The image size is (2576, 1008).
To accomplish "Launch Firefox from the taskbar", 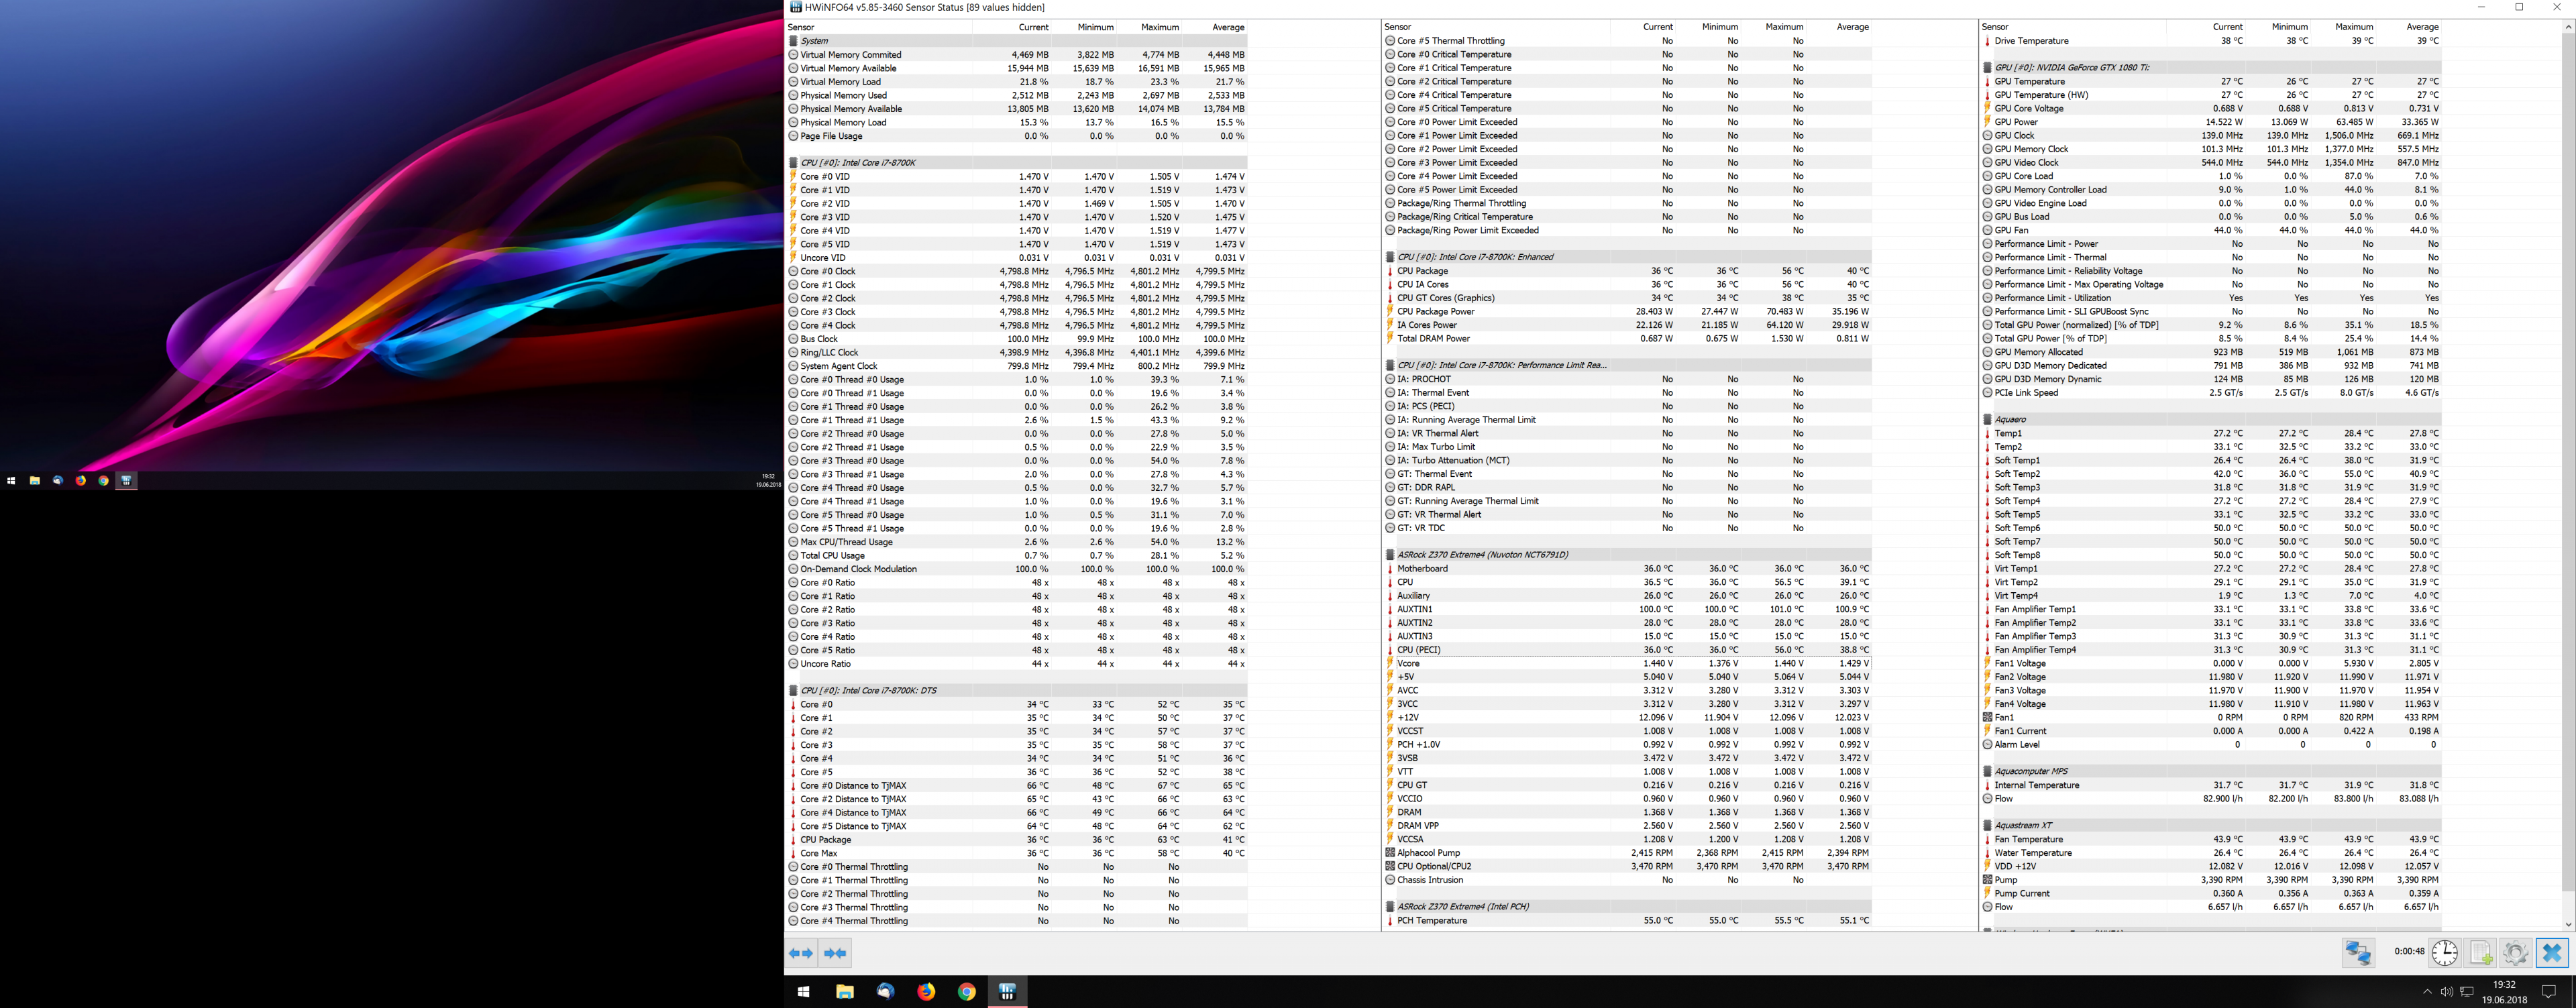I will pos(926,991).
